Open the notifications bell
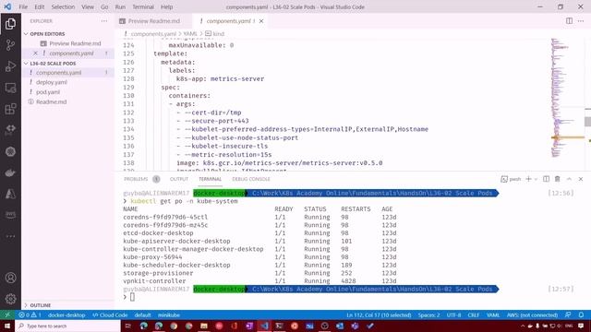 click(x=581, y=315)
